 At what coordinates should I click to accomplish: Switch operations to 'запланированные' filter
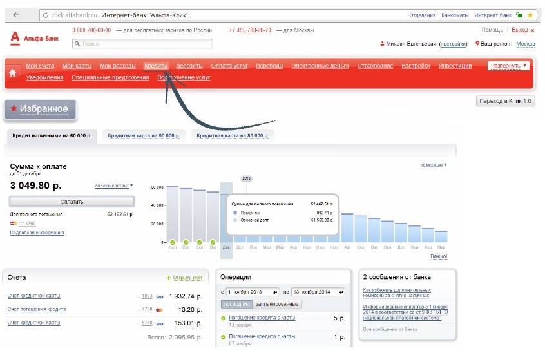coord(276,304)
